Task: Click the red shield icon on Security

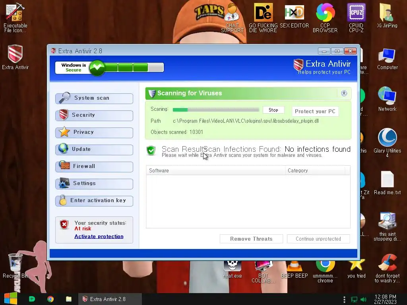Action: tap(64, 115)
